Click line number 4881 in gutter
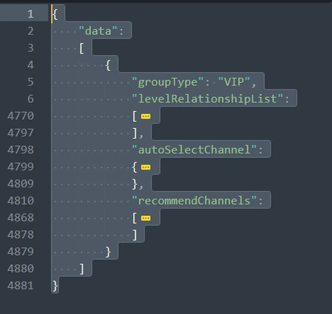Viewport: 332px width, 314px height. [21, 286]
